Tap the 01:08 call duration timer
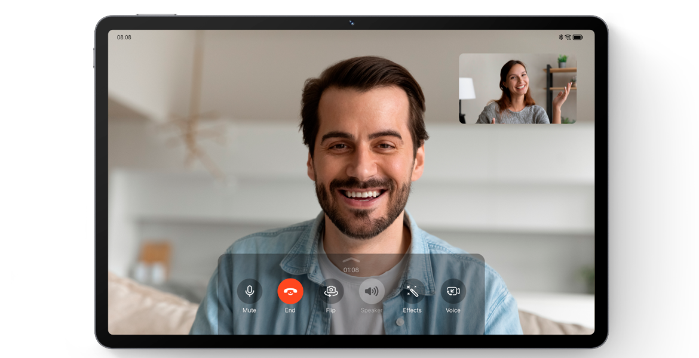Viewport: 699px width, 358px height. pos(351,270)
